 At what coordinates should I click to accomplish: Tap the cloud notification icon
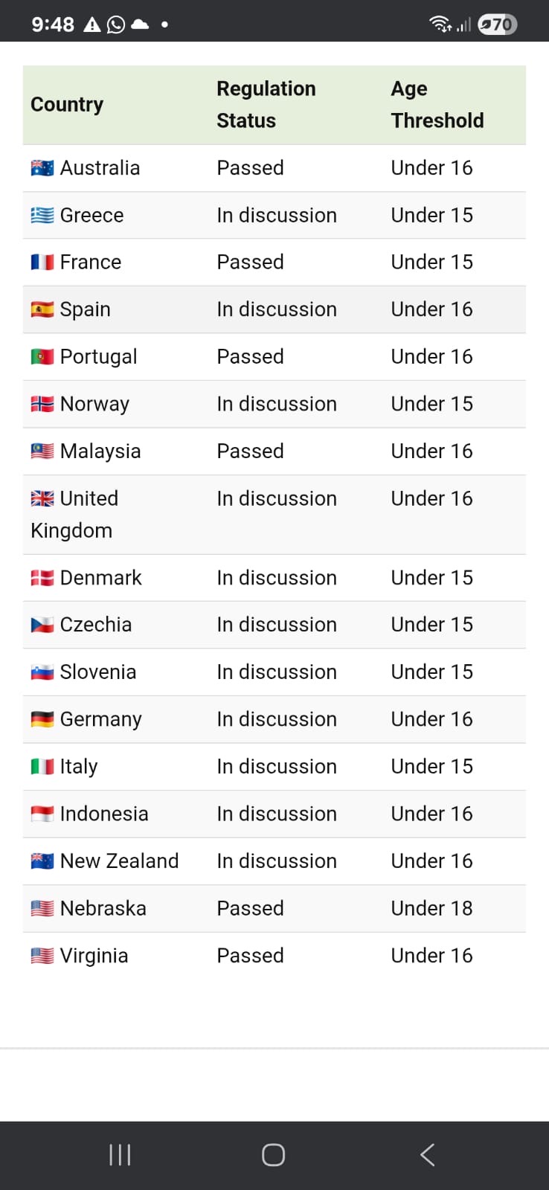coord(140,25)
